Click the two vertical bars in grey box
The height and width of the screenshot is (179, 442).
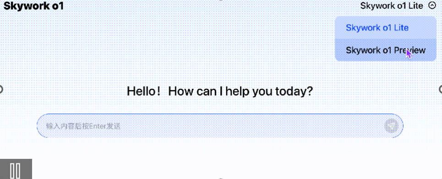15,170
